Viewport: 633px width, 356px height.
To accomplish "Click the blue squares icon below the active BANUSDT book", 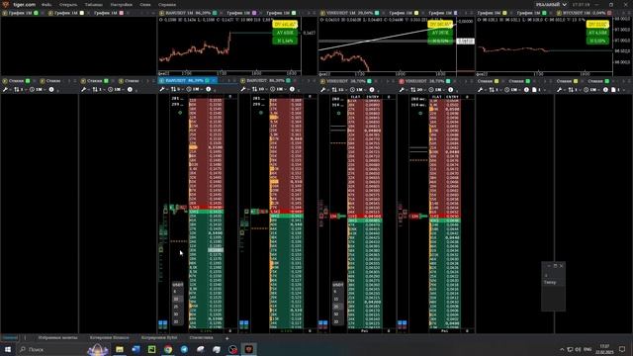I will [162, 324].
